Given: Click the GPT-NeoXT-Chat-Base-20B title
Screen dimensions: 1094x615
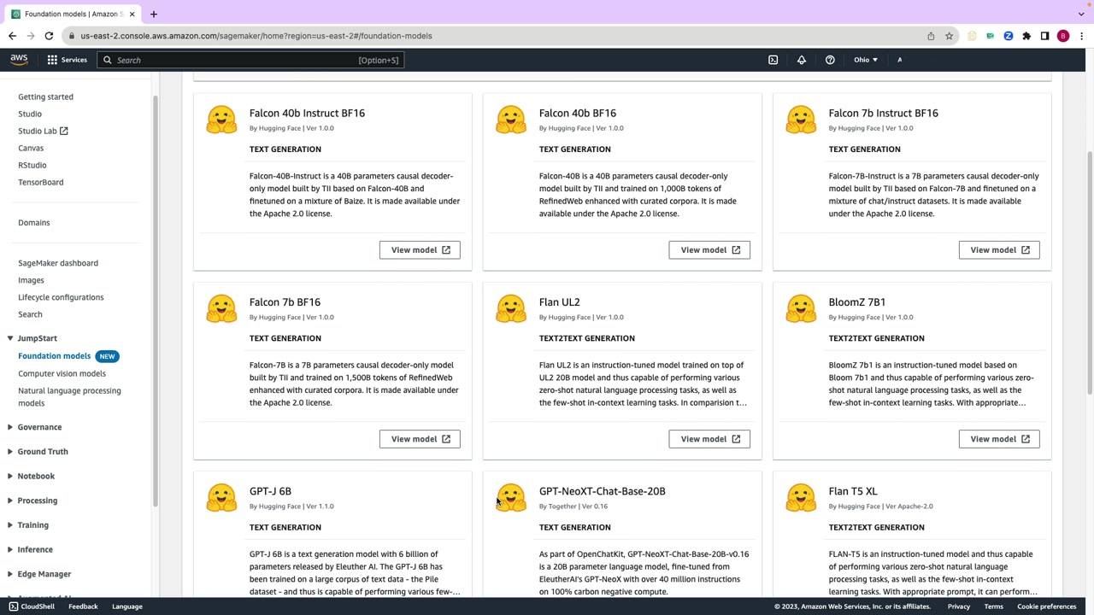Looking at the screenshot, I should click(x=602, y=491).
